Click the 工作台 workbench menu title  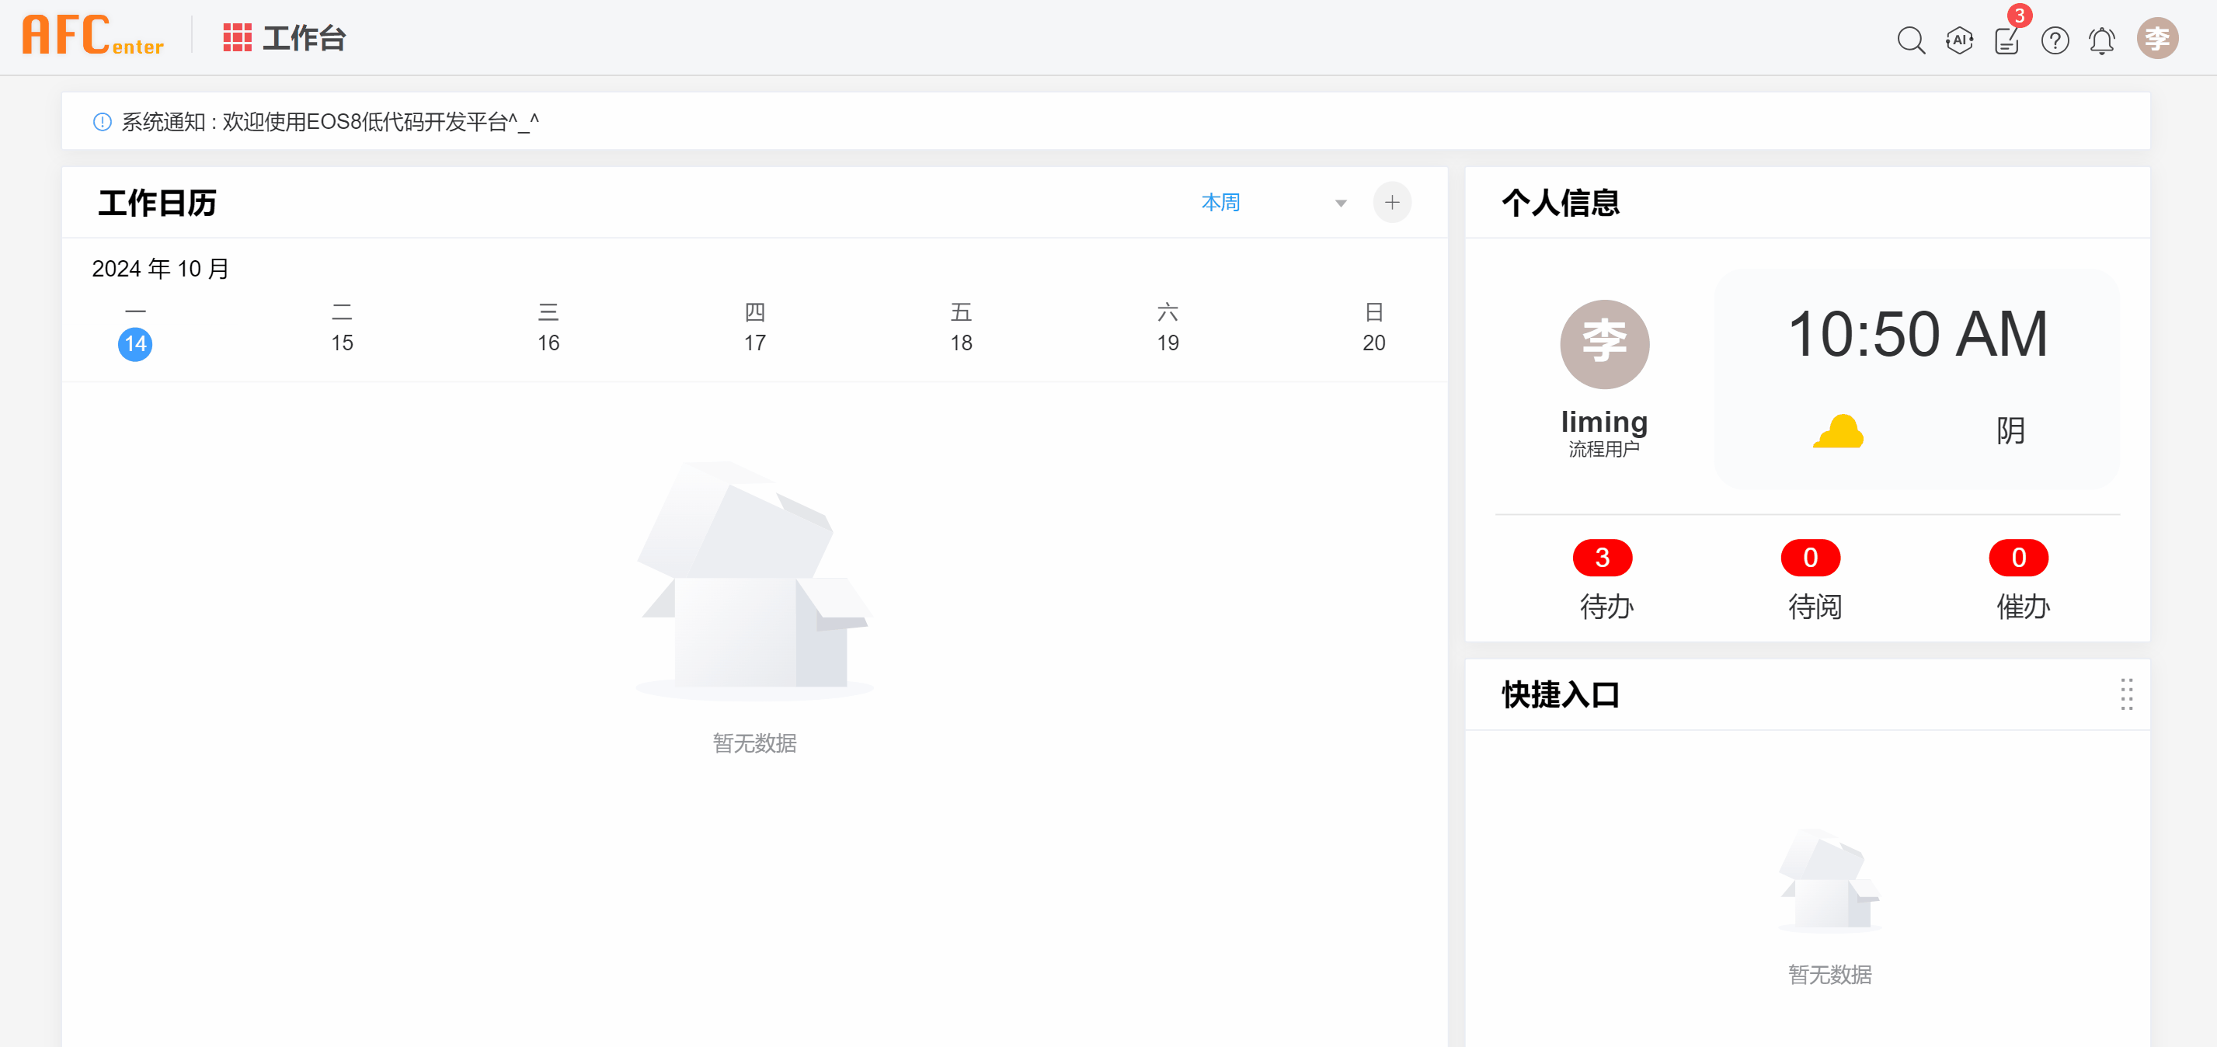point(304,39)
